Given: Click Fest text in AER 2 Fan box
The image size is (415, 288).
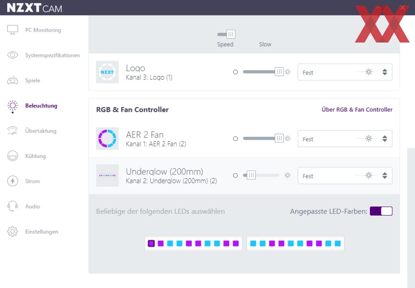Looking at the screenshot, I should [308, 139].
